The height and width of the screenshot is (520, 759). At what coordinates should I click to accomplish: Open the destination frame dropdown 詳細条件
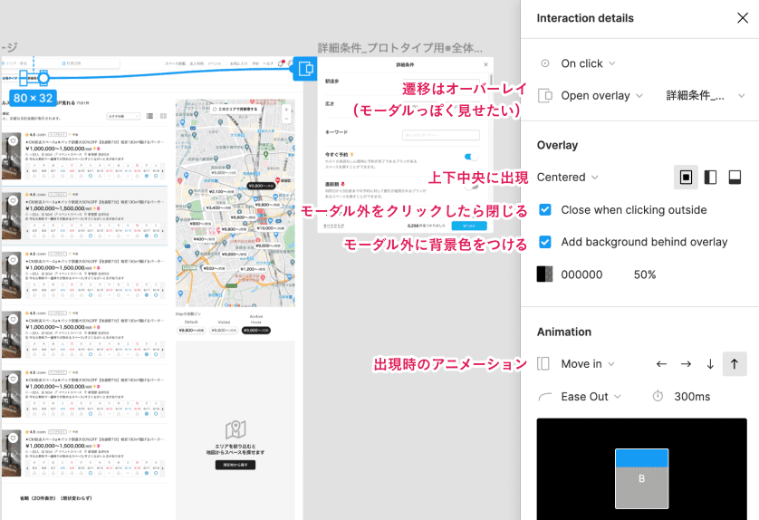(x=706, y=96)
